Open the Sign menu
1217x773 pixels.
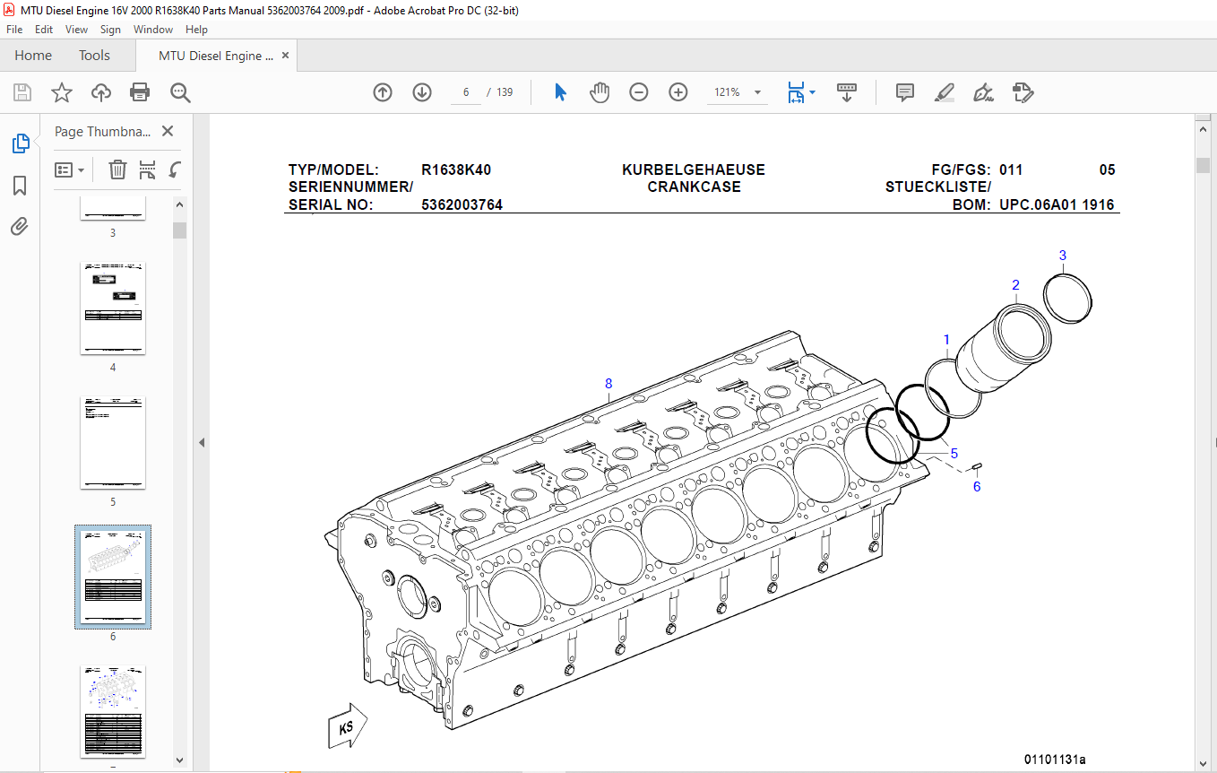click(x=110, y=30)
